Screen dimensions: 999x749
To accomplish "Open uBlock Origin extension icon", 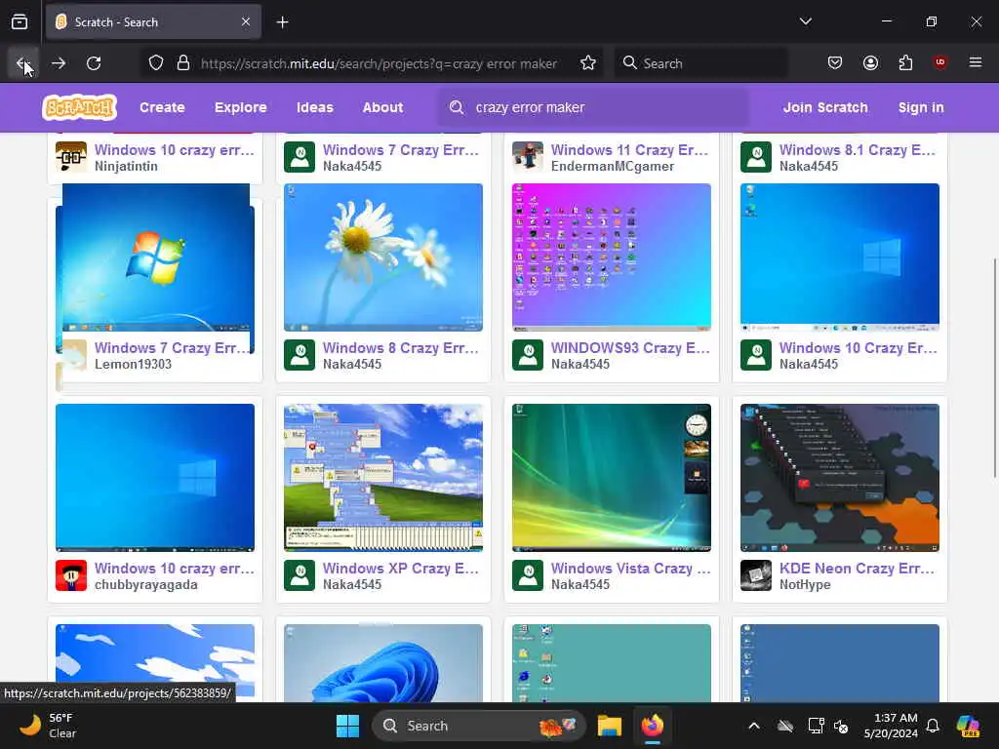I will click(x=939, y=62).
